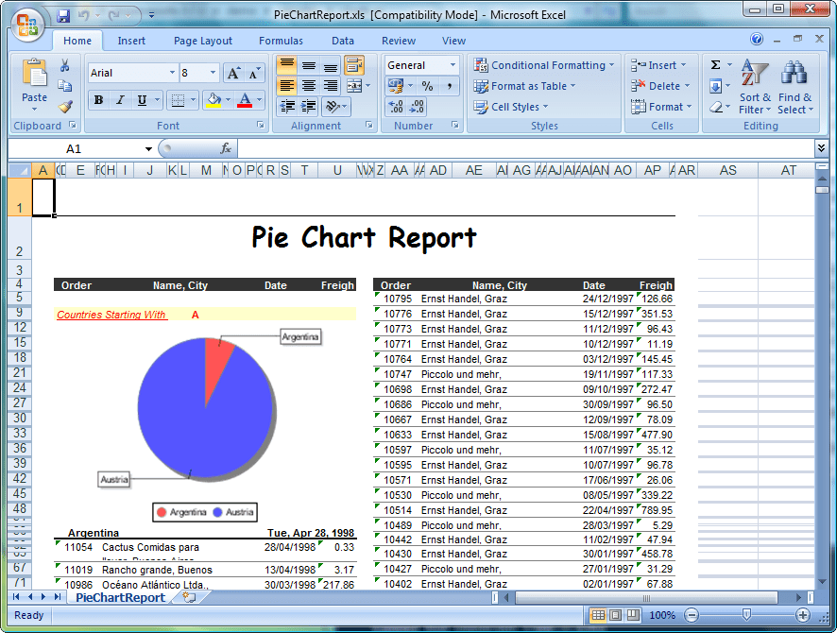Apply Comma Style
This screenshot has width=837, height=633.
pyautogui.click(x=450, y=85)
